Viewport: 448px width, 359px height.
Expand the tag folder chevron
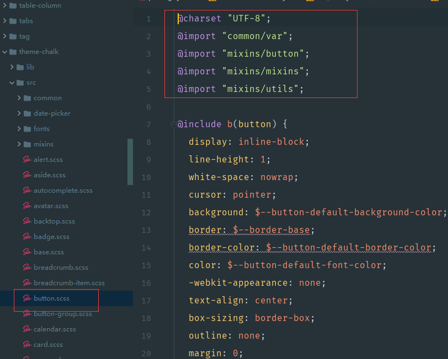click(4, 36)
